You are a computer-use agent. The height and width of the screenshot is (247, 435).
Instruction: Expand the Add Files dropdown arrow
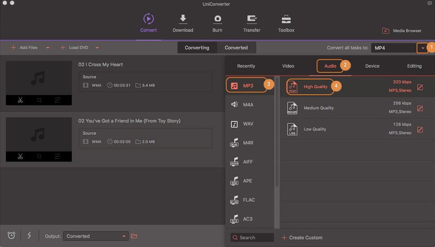click(48, 48)
